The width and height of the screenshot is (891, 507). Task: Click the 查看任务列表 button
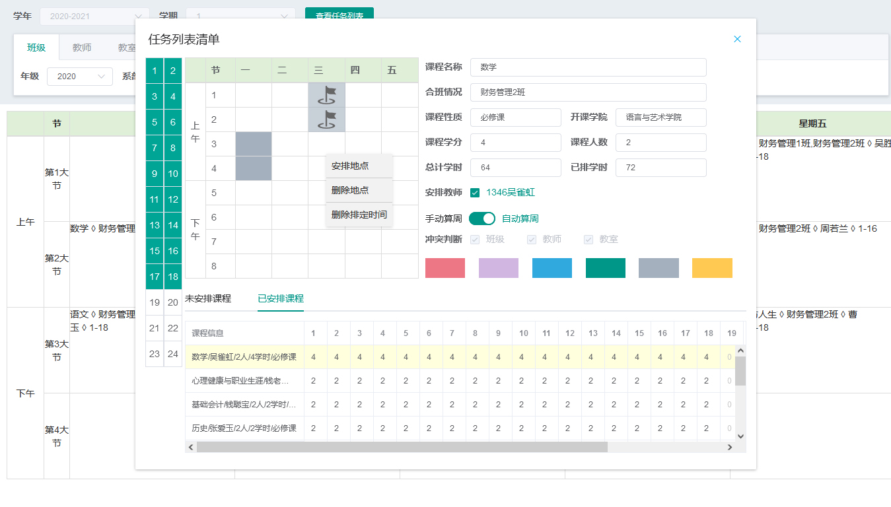coord(339,16)
